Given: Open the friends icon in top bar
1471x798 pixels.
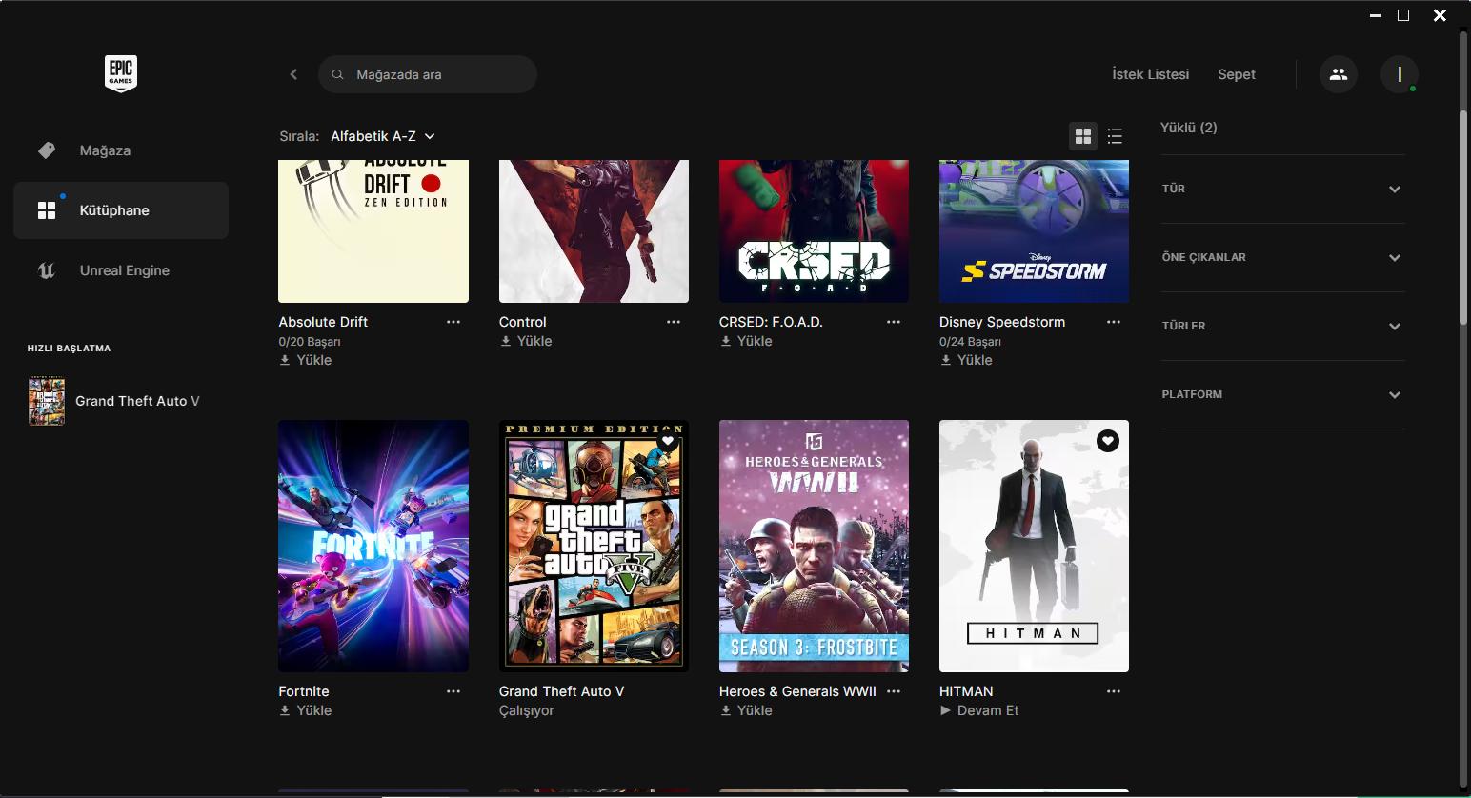Looking at the screenshot, I should [x=1338, y=73].
